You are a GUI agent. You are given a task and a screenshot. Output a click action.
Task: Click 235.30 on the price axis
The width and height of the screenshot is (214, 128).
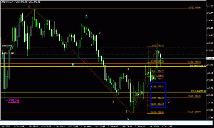[x=210, y=95]
